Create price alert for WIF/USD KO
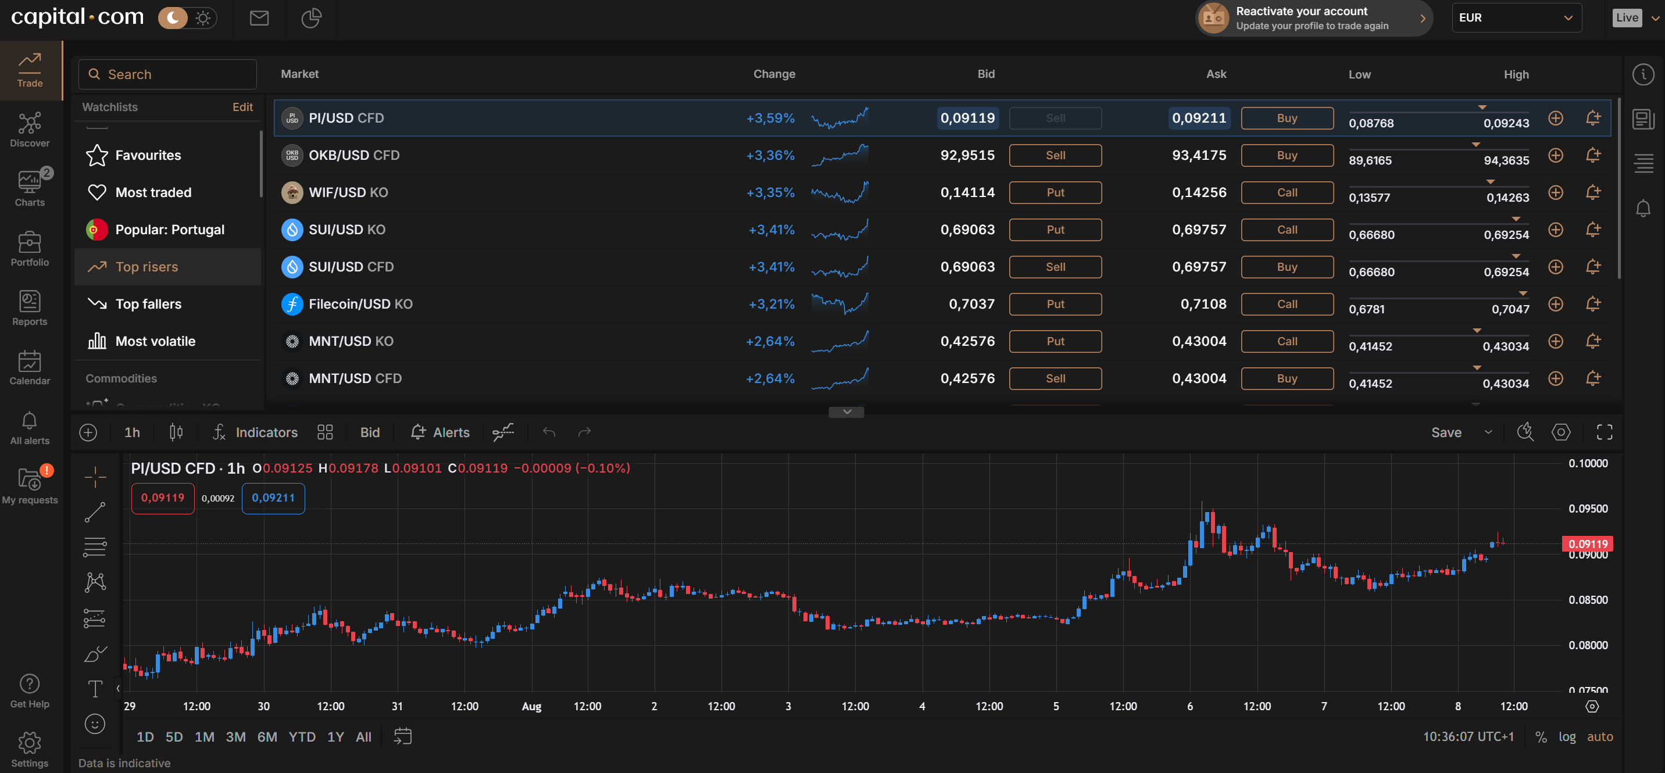This screenshot has width=1665, height=773. pyautogui.click(x=1593, y=192)
